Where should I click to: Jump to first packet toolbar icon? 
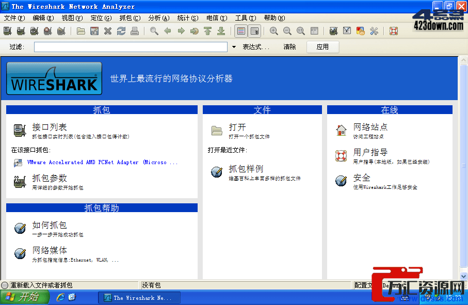208,31
